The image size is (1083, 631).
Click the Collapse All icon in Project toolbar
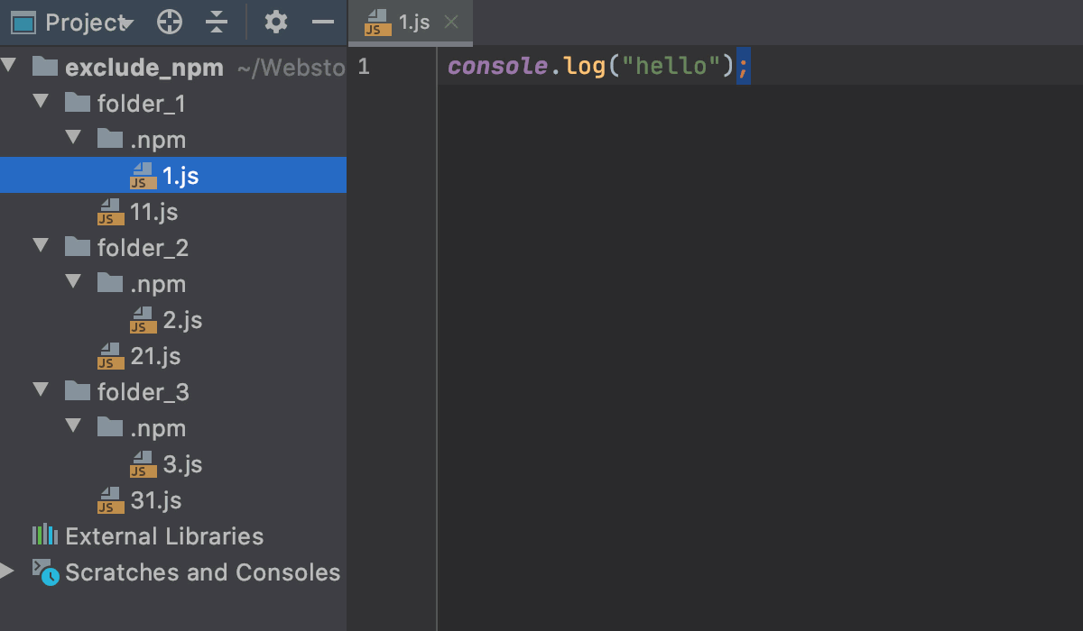tap(217, 23)
